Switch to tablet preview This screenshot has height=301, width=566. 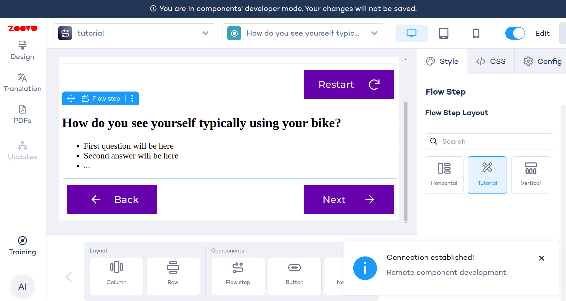coord(444,33)
